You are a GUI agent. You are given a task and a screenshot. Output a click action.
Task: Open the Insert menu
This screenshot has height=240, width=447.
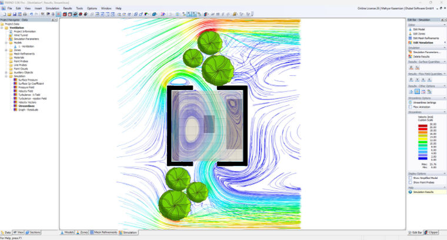pos(38,8)
